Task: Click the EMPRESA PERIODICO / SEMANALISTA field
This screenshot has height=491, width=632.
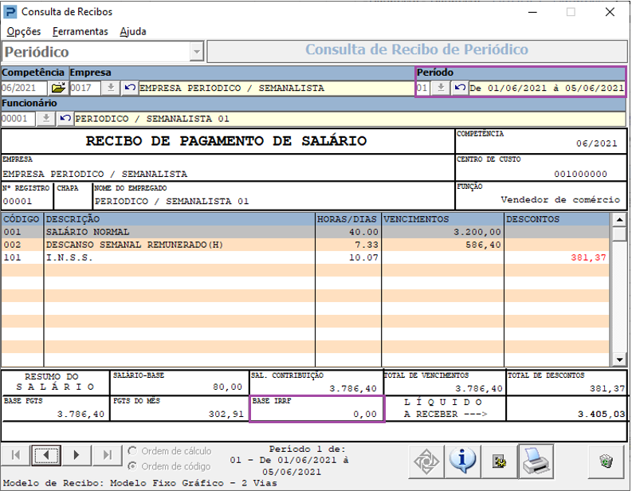Action: click(x=277, y=88)
